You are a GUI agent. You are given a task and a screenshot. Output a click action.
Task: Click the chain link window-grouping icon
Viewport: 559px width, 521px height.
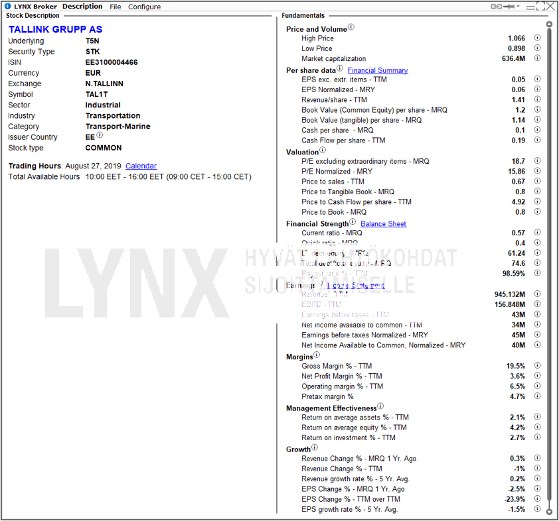[496, 7]
